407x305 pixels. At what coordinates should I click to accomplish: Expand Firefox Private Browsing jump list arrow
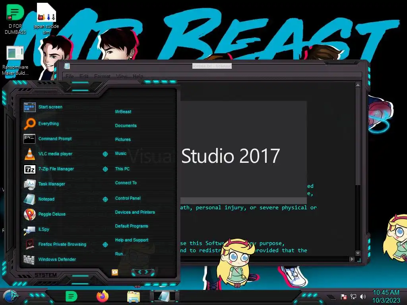(x=105, y=244)
